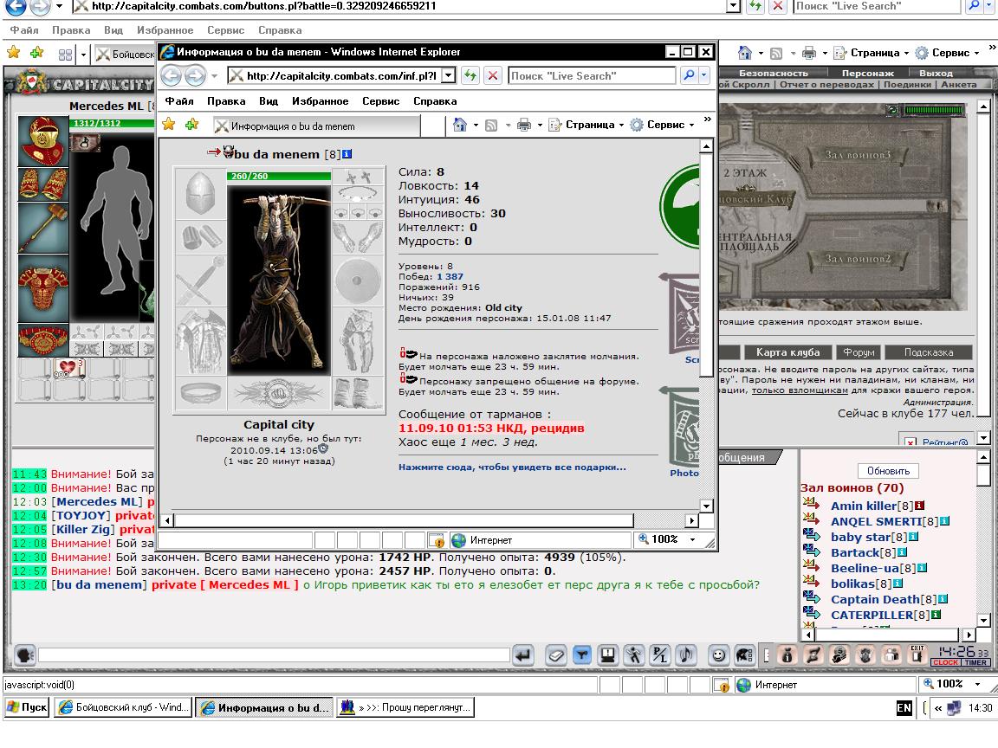Click Зал воинов3 room on map

(x=858, y=155)
